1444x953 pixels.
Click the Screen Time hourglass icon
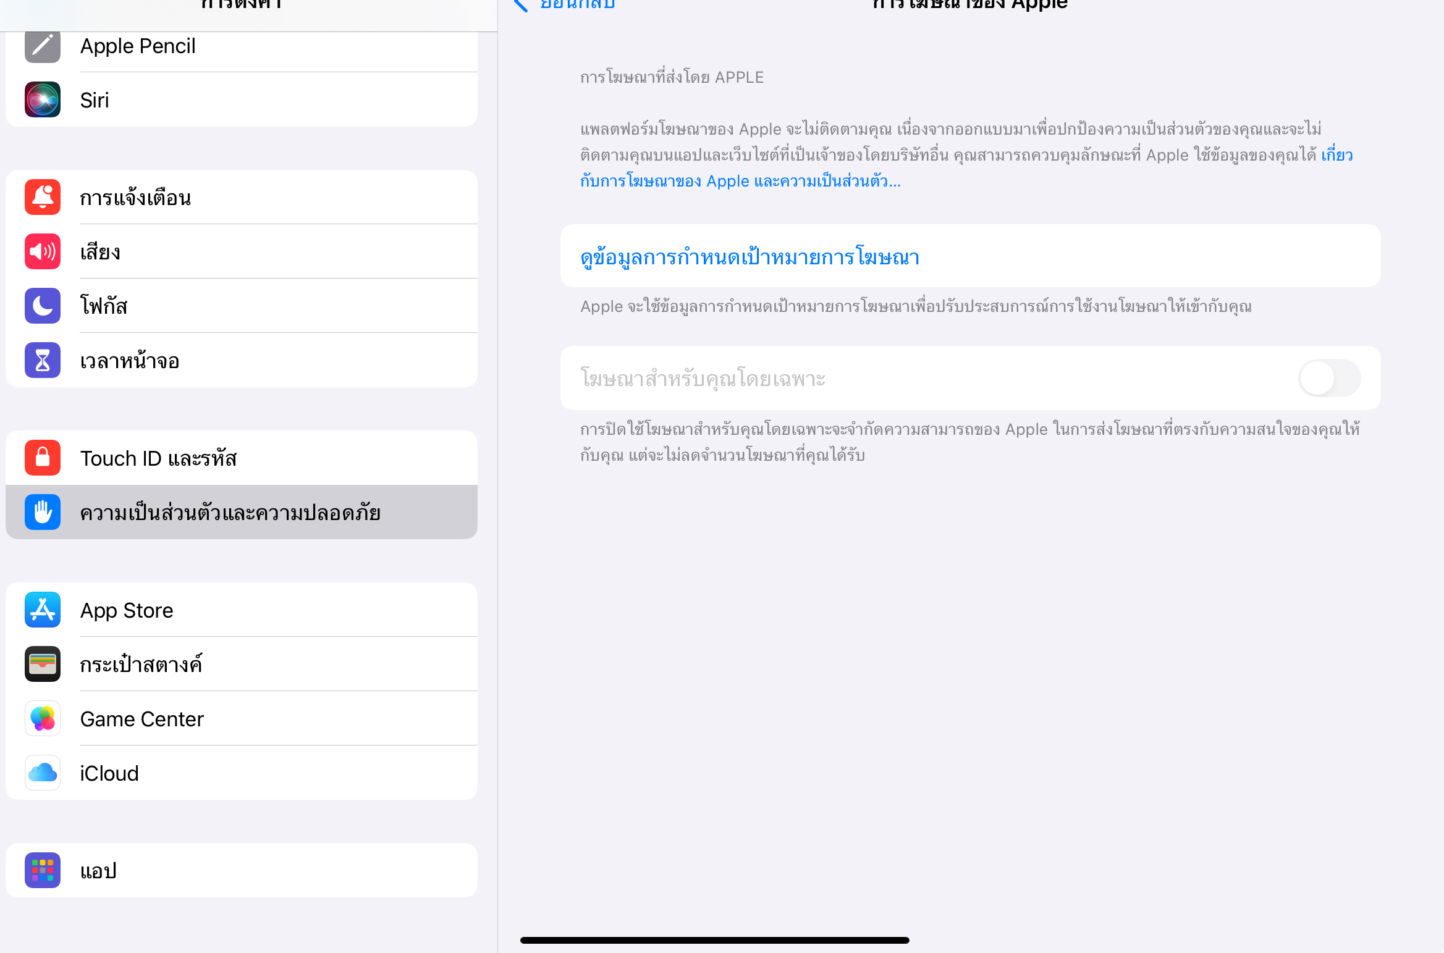43,360
